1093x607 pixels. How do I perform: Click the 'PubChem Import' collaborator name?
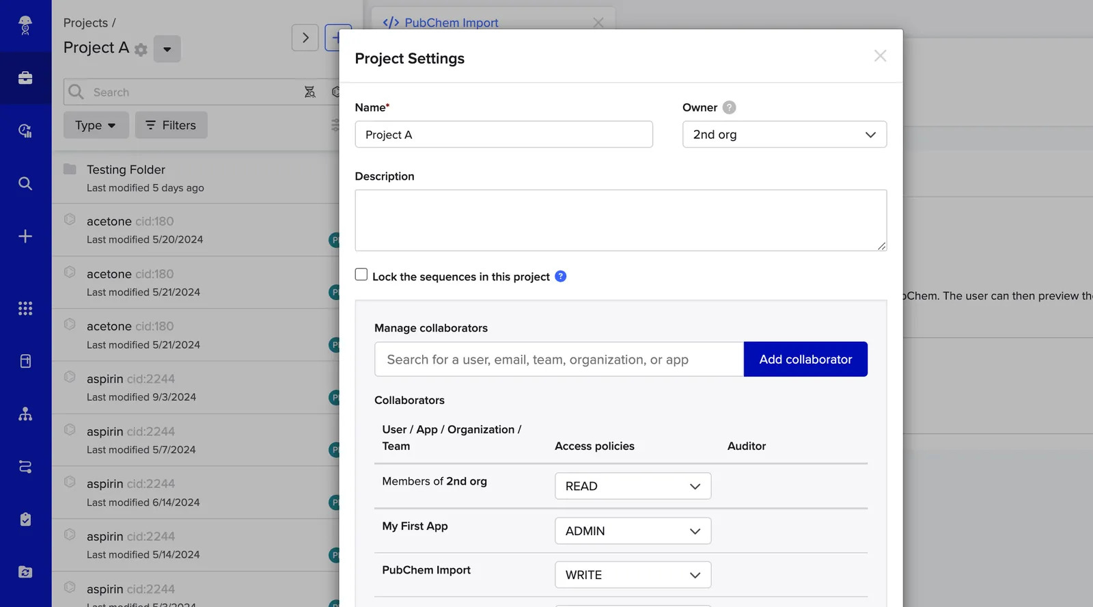[x=426, y=570]
